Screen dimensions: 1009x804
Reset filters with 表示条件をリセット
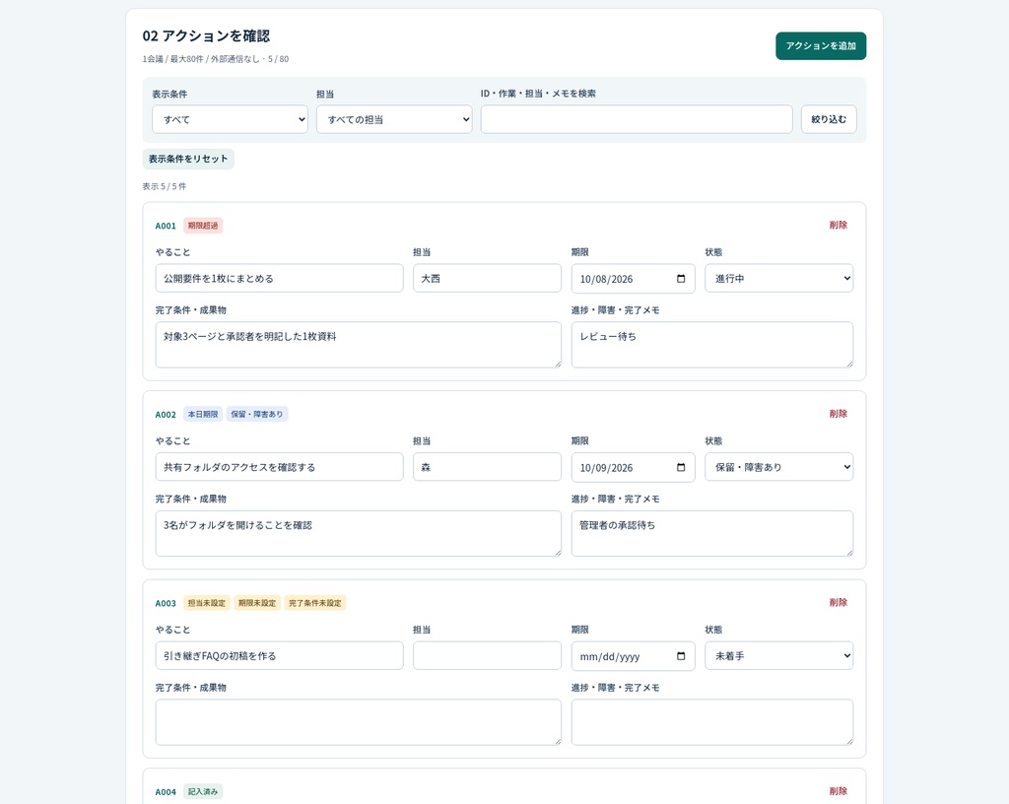tap(188, 159)
